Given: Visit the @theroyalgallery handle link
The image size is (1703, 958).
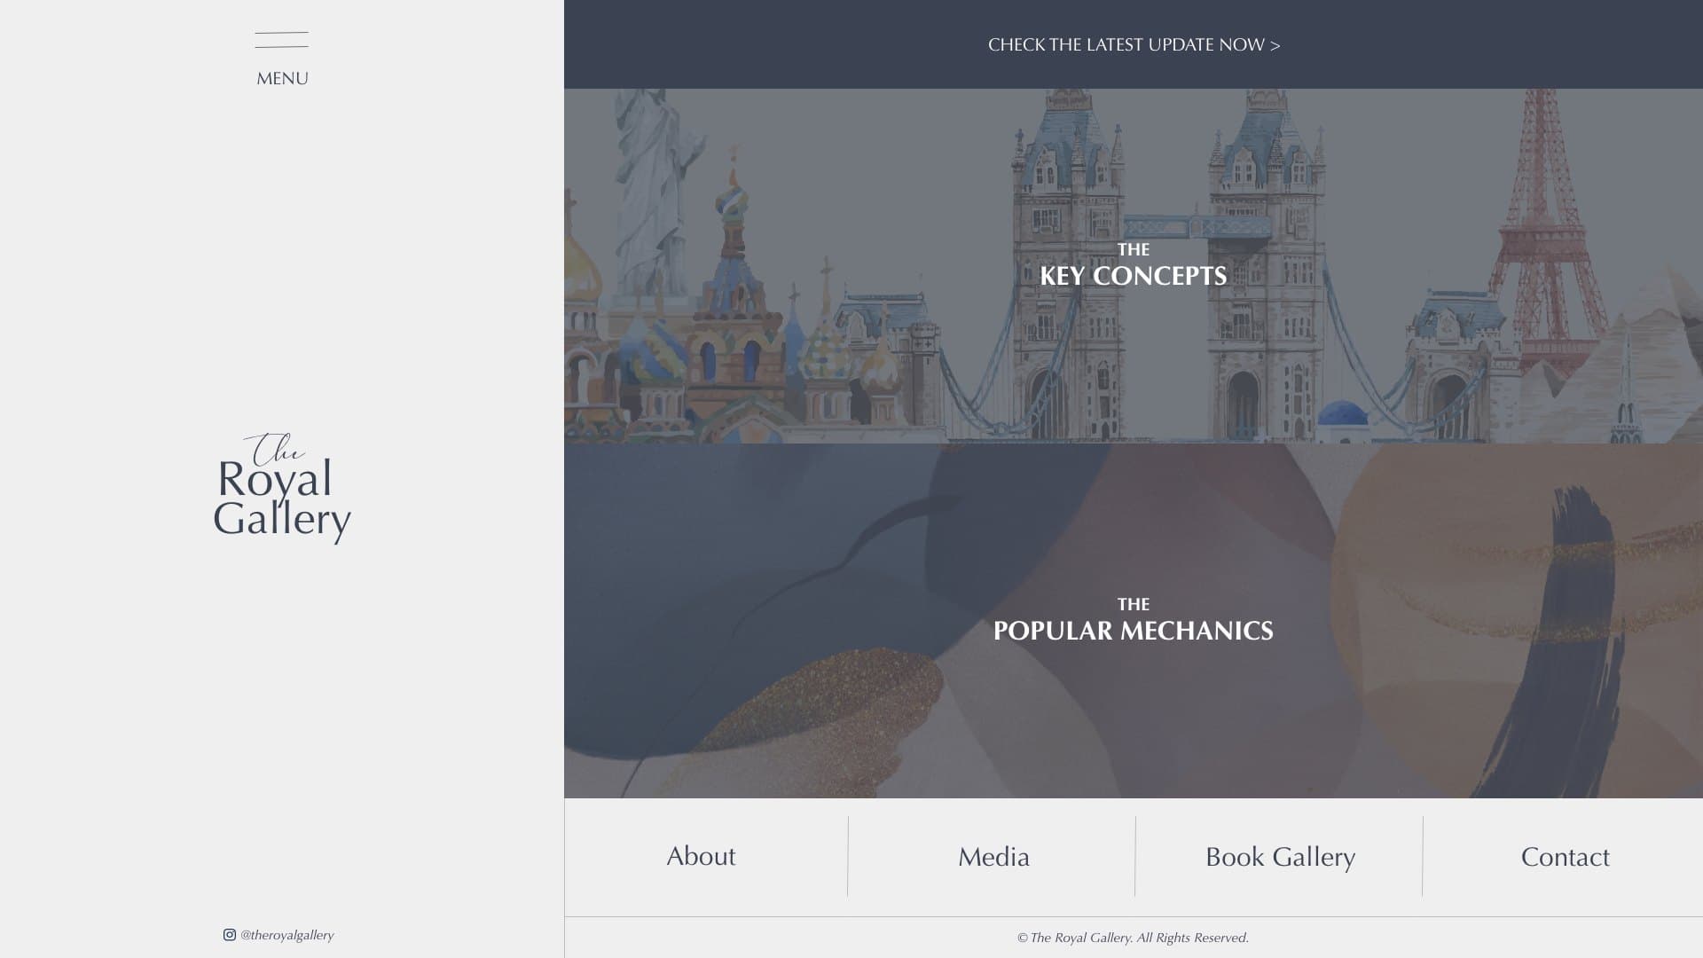Looking at the screenshot, I should 287,935.
